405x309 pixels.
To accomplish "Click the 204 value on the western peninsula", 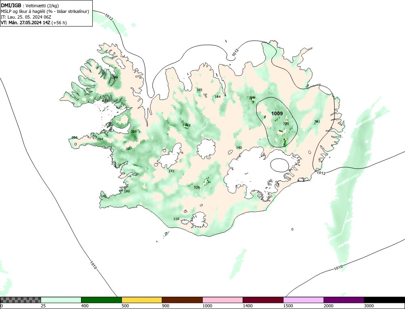I will [75, 138].
